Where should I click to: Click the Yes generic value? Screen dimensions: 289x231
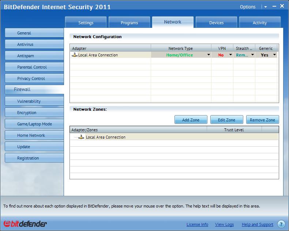(264, 55)
